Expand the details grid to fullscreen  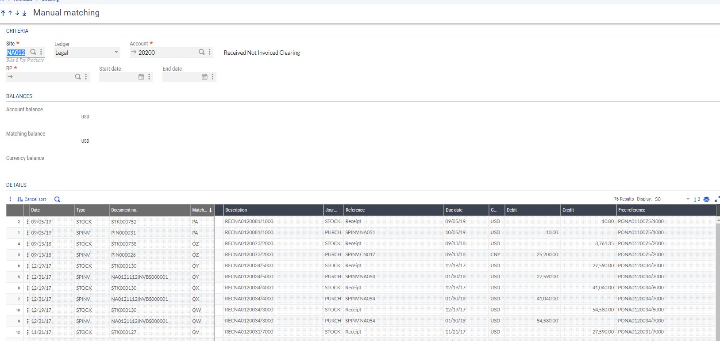click(717, 199)
